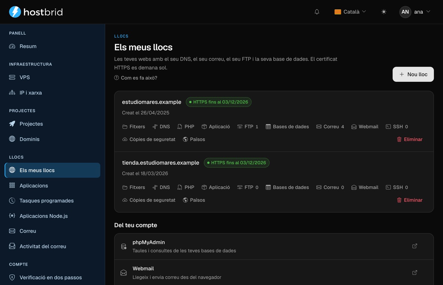443x285 pixels.
Task: Click the HTTPS badge of estudiomares.example
Action: click(218, 102)
